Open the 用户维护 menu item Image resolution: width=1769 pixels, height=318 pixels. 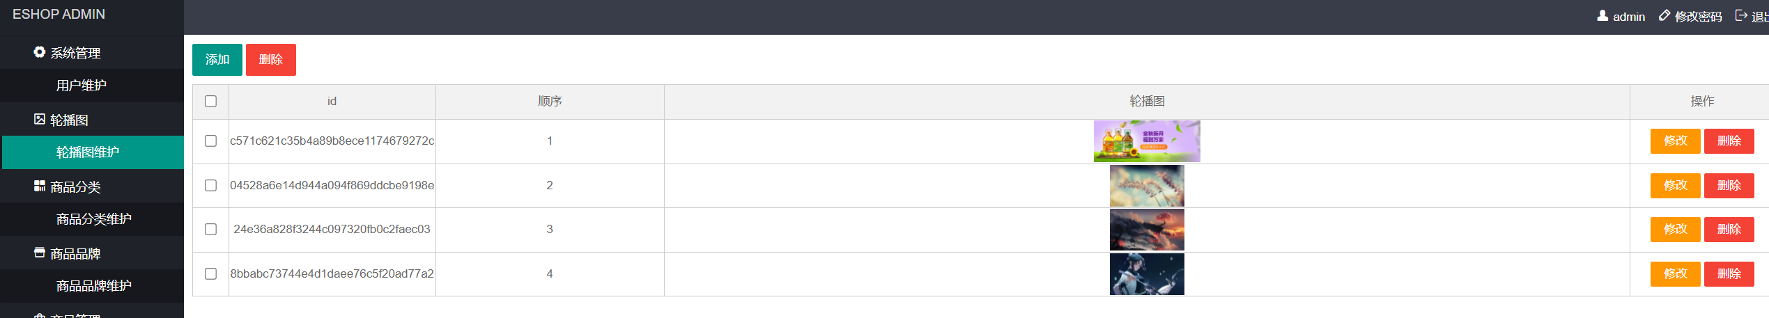point(82,86)
